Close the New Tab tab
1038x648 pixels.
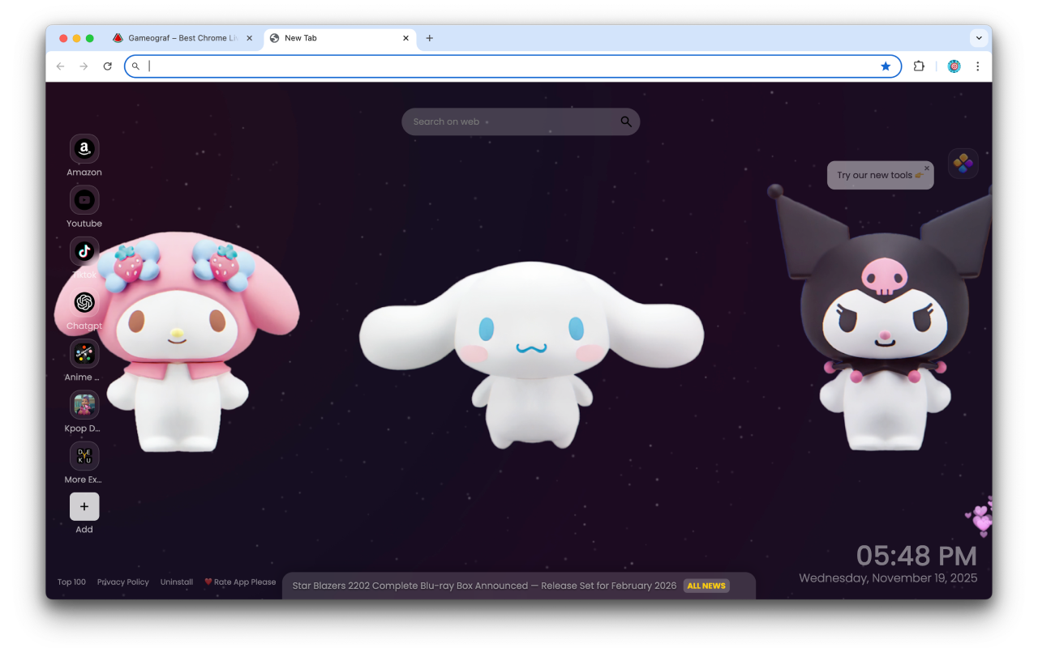[x=406, y=38]
